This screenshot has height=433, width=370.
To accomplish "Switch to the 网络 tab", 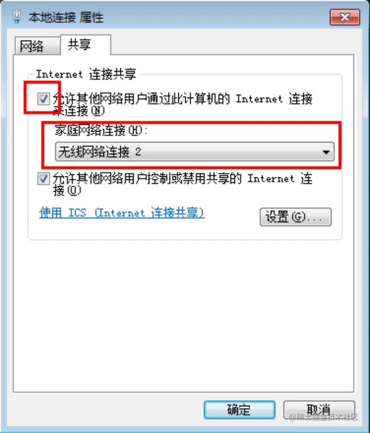I will coord(32,46).
